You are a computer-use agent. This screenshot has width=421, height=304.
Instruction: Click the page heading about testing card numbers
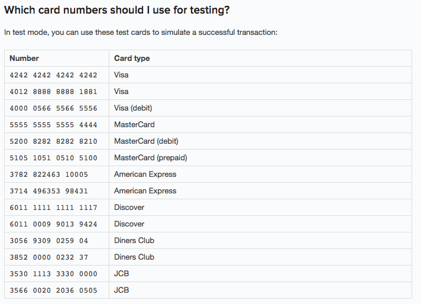tap(117, 10)
